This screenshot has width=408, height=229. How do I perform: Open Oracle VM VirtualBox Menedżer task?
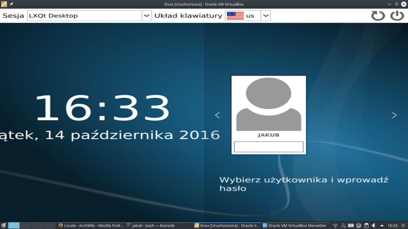click(x=295, y=225)
